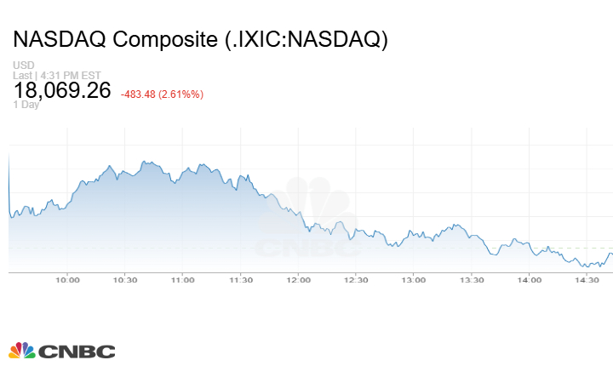Click the 18,069.26 last price value
This screenshot has height=383, width=613.
62,90
